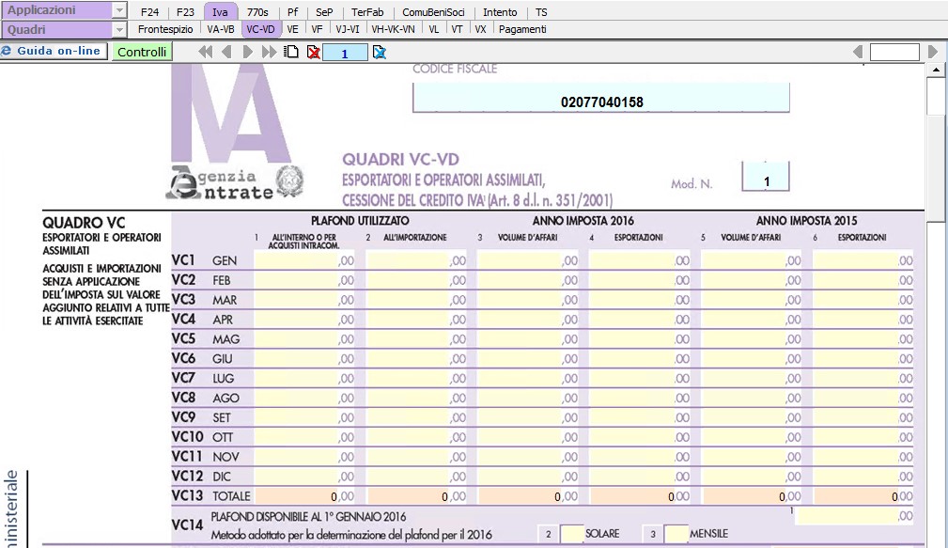This screenshot has width=948, height=548.
Task: Go to previous module arrow
Action: pyautogui.click(x=226, y=52)
